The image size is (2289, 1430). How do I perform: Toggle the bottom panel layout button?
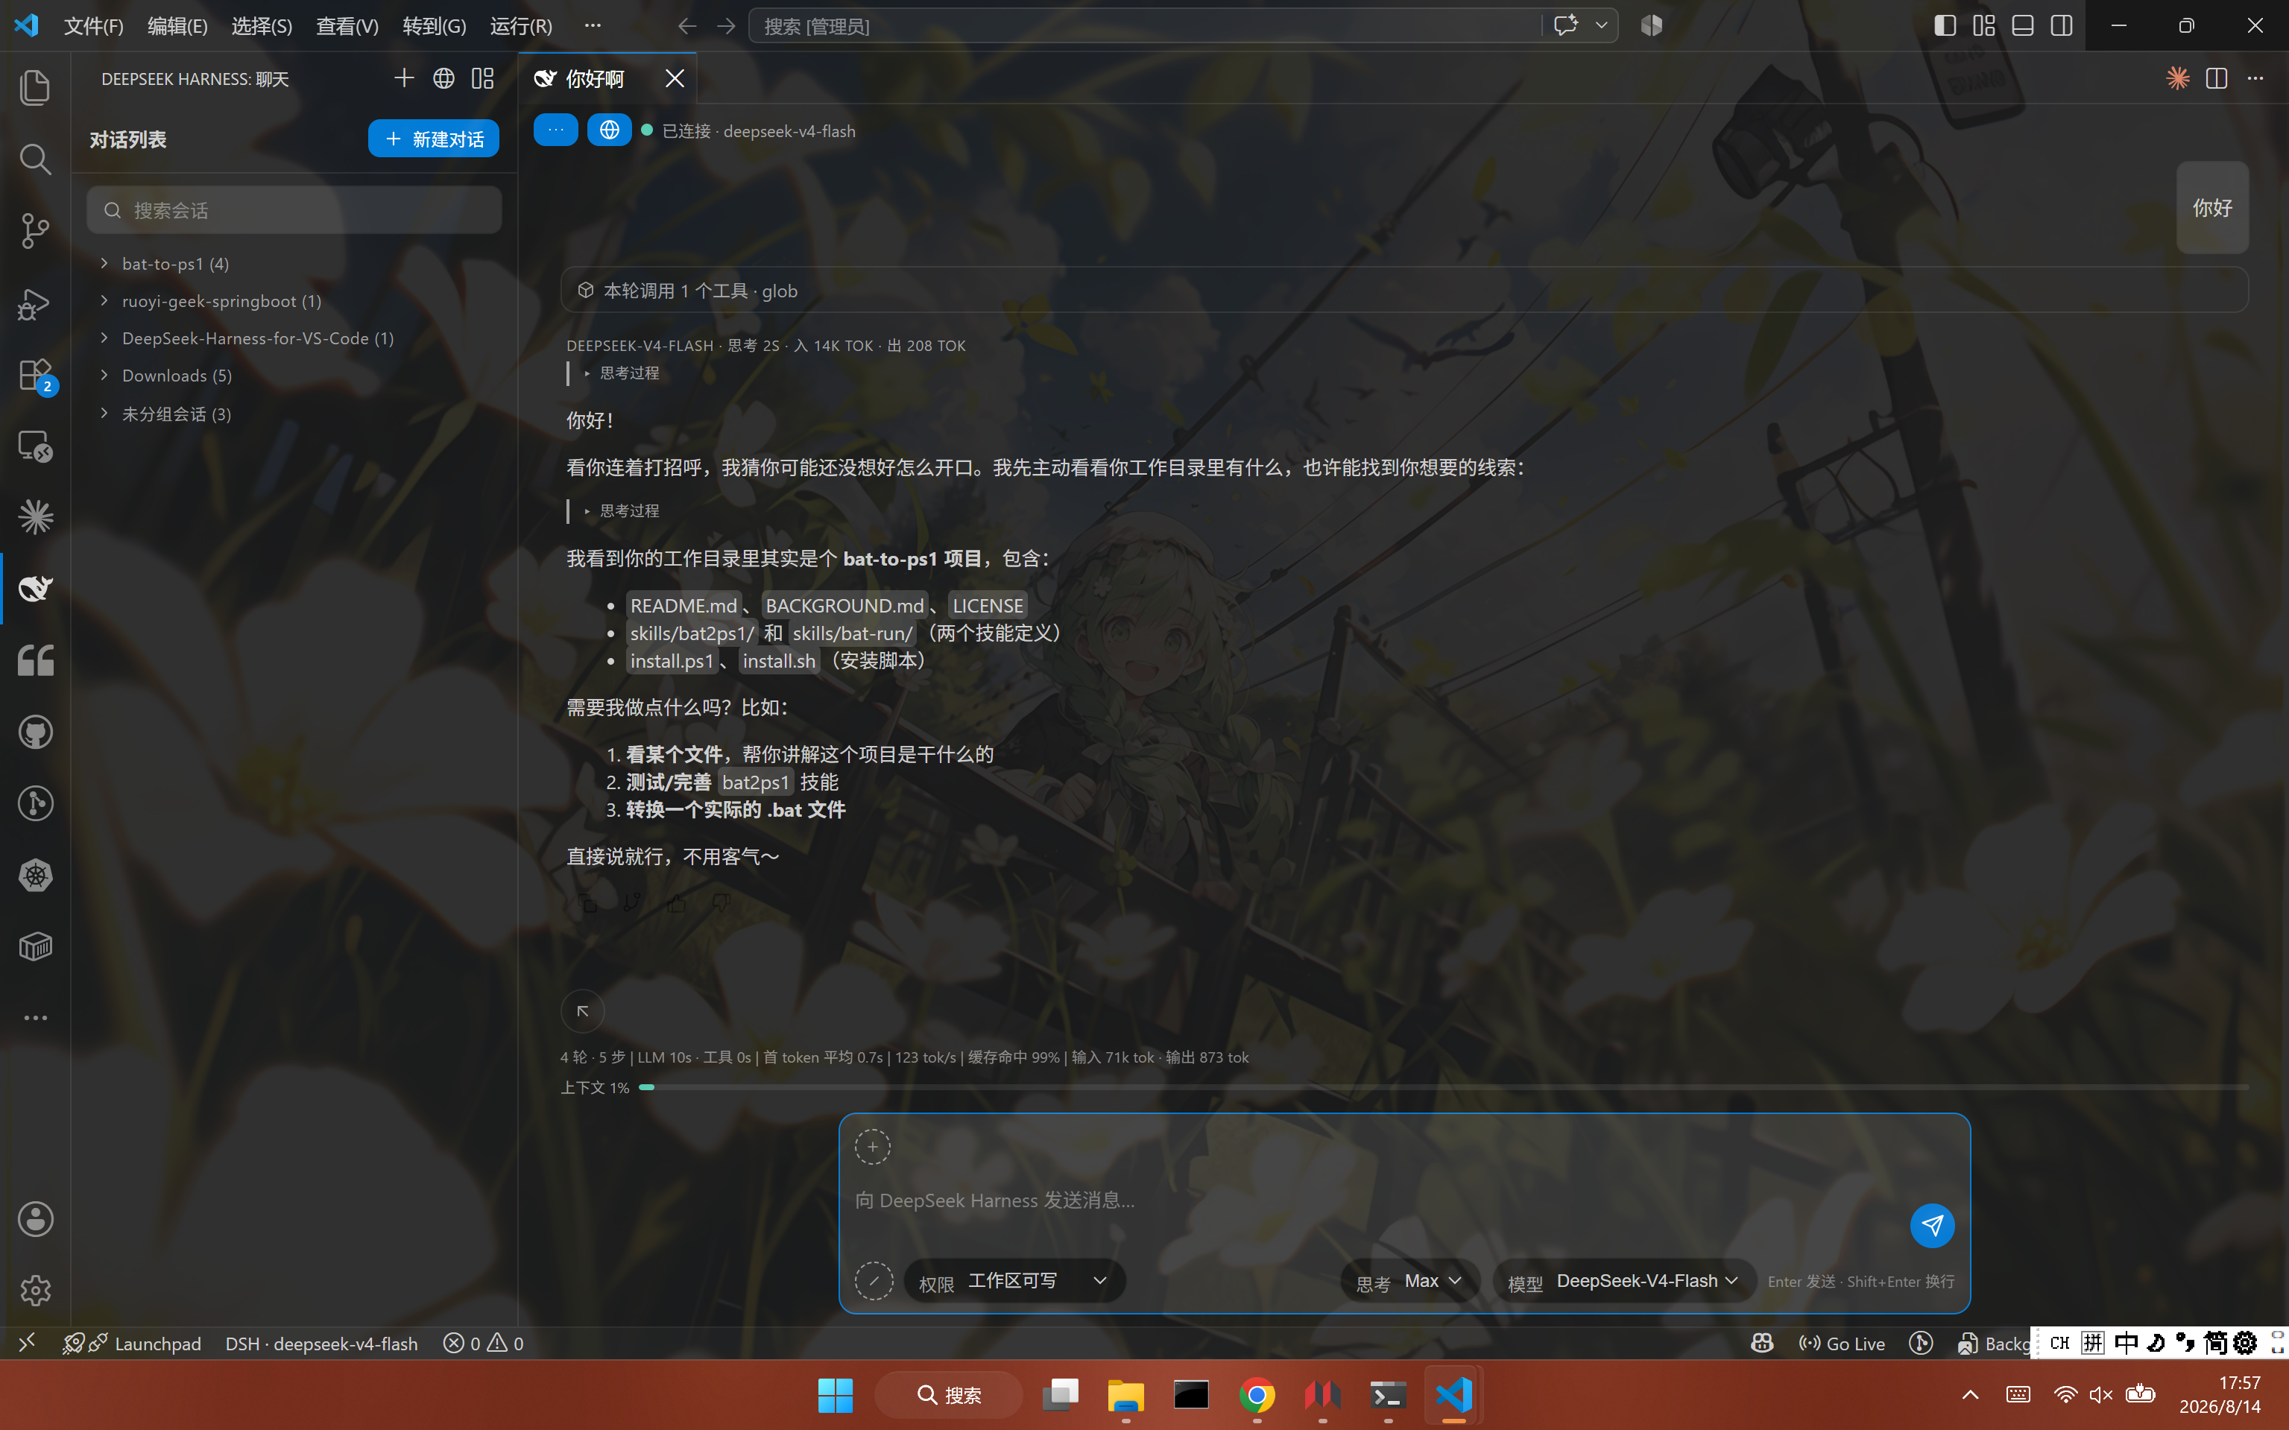click(x=2022, y=25)
